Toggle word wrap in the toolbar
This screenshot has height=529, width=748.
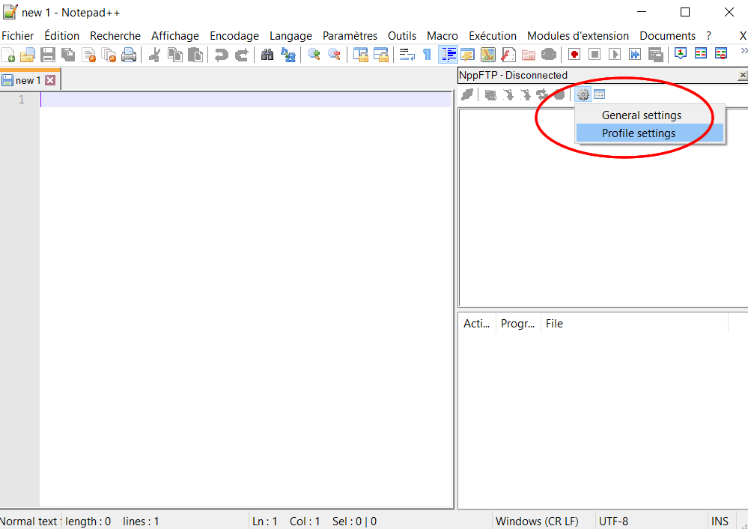click(x=407, y=55)
